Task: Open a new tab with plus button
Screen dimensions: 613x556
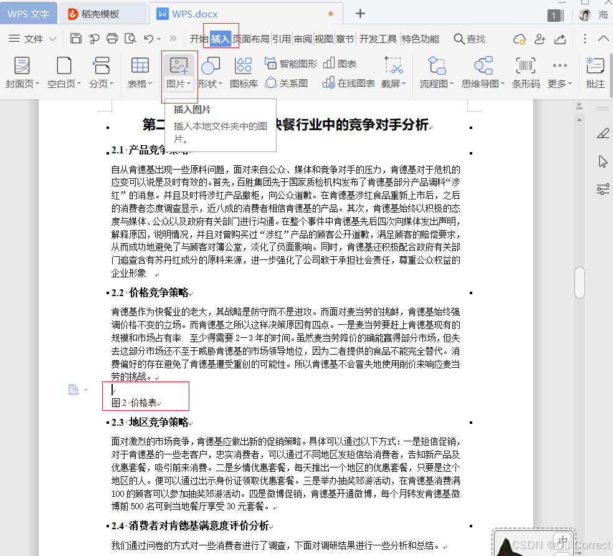Action: [360, 14]
